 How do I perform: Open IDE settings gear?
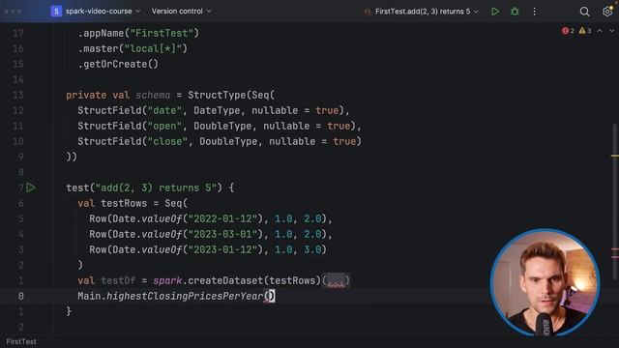click(607, 12)
